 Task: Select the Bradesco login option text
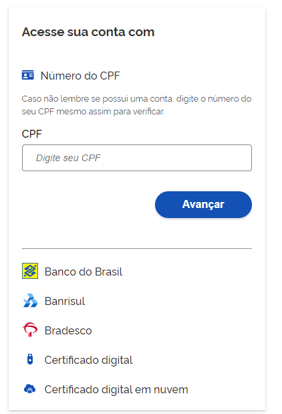click(x=68, y=330)
